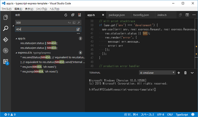The image size is (198, 117).
Task: Change end of line sequence CRLF
Action: pos(170,115)
